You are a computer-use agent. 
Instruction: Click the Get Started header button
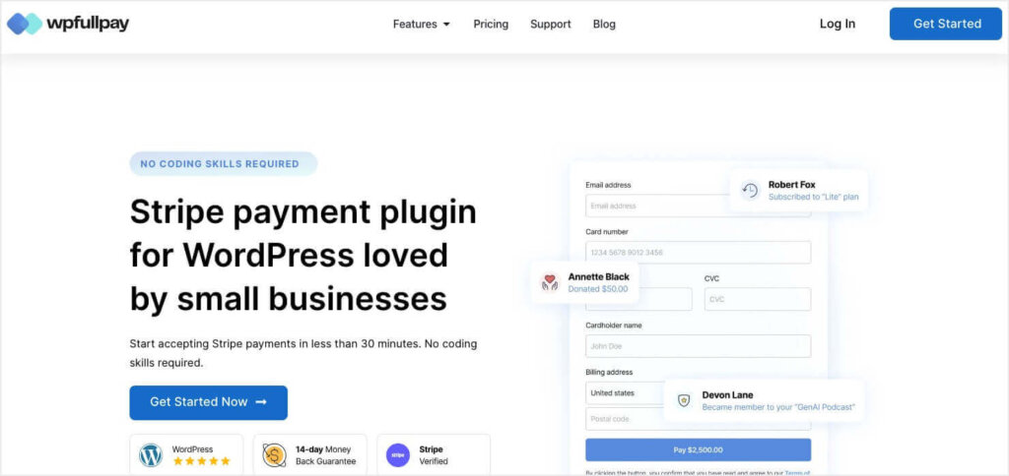pyautogui.click(x=946, y=24)
